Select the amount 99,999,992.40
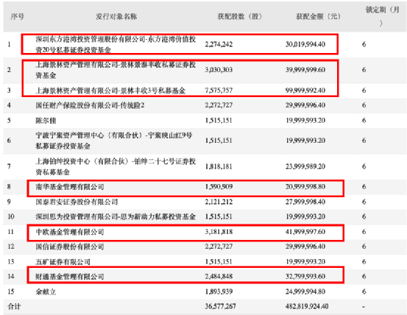Screen dimensions: 407x315 [305, 91]
